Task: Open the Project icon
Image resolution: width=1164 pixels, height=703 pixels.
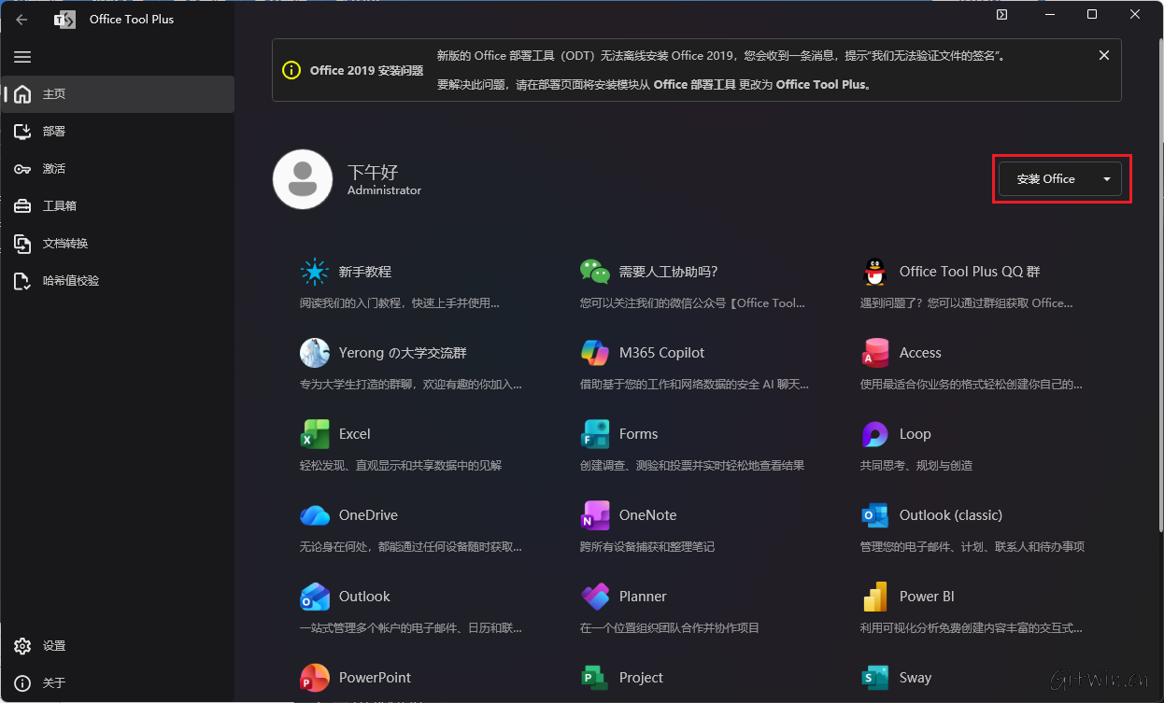Action: pyautogui.click(x=595, y=678)
